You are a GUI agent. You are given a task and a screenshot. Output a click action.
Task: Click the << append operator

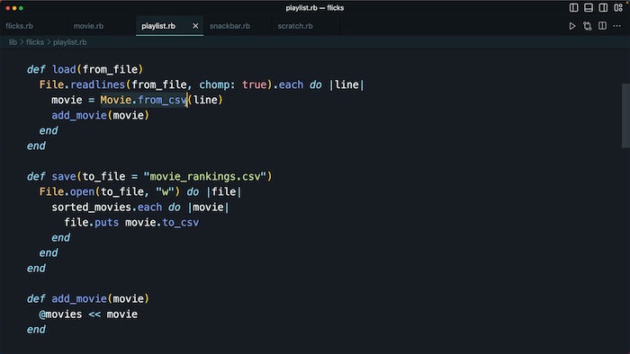pos(94,314)
